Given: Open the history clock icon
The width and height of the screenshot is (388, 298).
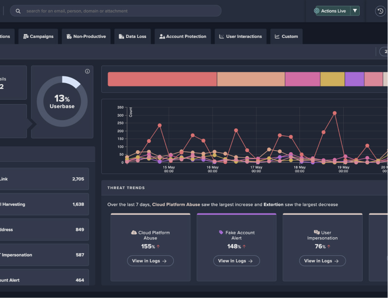Looking at the screenshot, I should (381, 11).
